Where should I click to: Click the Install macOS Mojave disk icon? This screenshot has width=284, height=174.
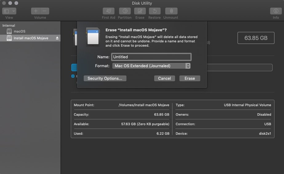pyautogui.click(x=9, y=38)
